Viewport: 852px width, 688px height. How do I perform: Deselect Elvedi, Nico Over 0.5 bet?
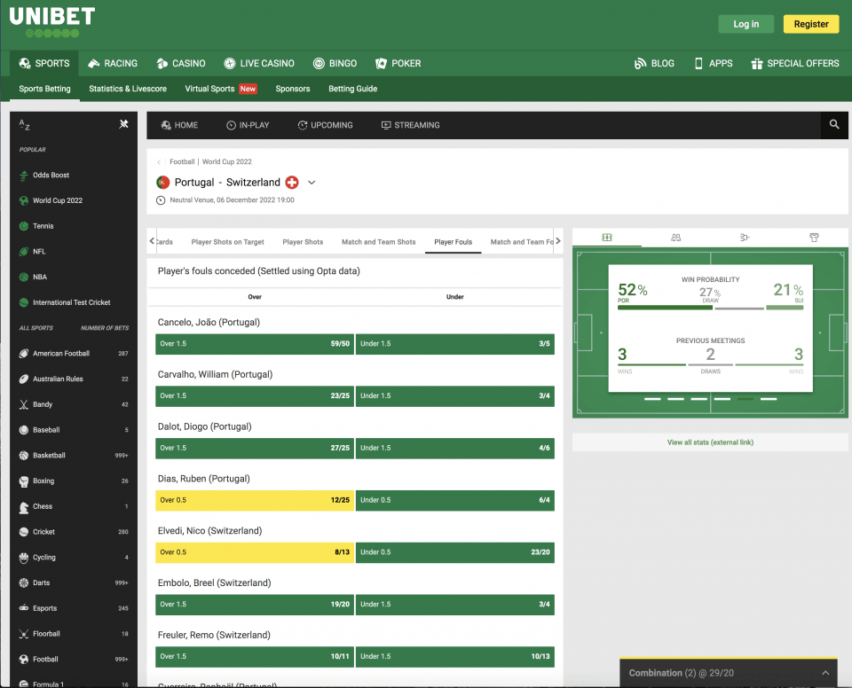pos(255,552)
